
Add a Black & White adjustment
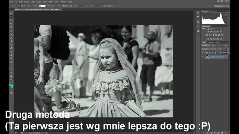pos(213,35)
